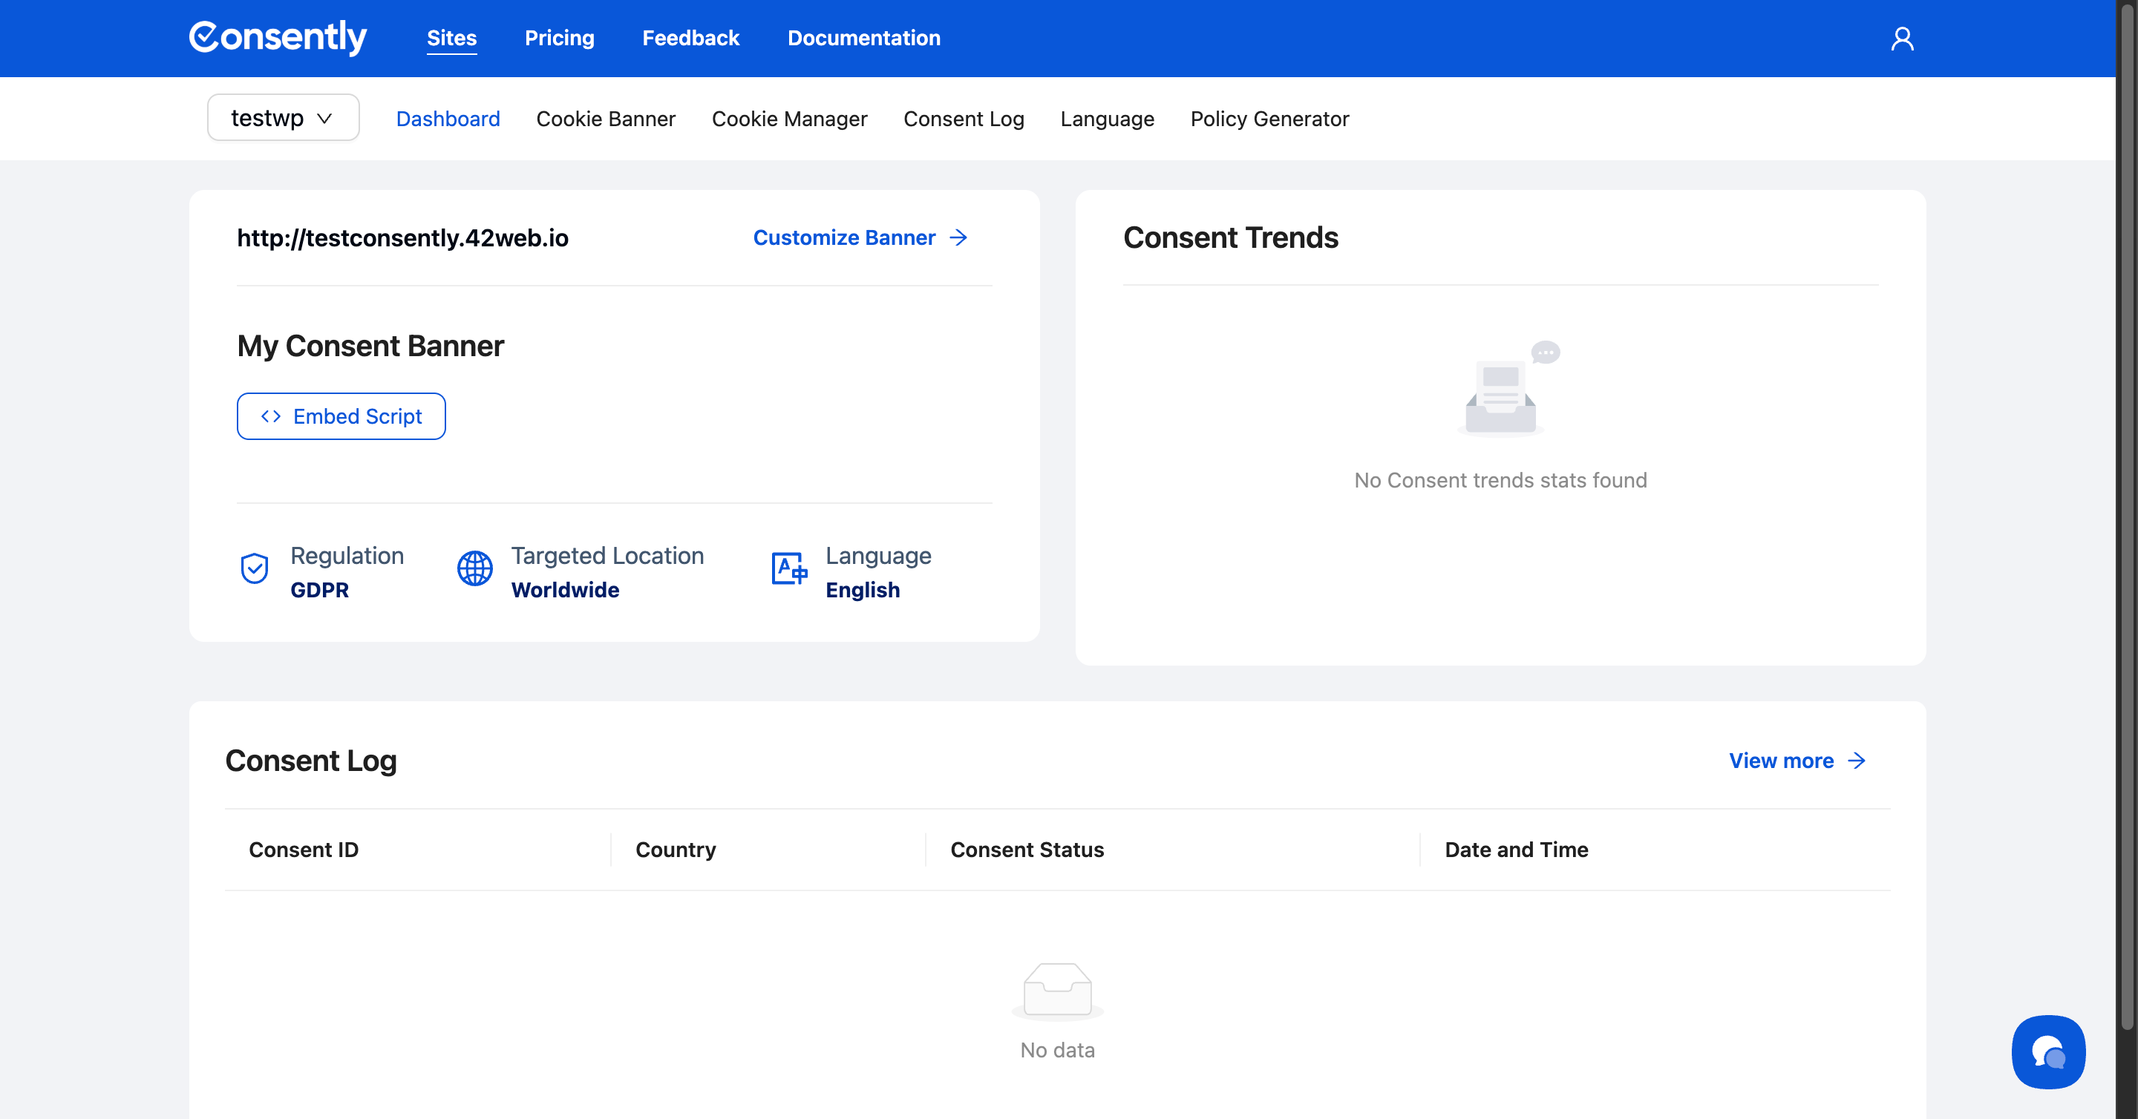
Task: Click the Consently logo
Action: (x=278, y=38)
